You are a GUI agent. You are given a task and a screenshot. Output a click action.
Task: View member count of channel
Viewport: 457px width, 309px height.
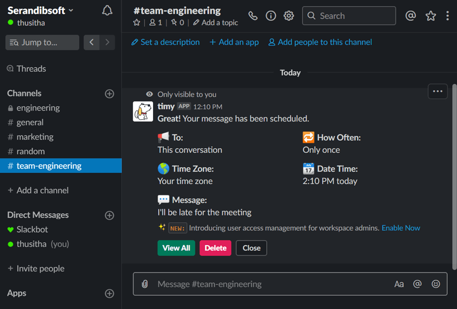pos(155,22)
